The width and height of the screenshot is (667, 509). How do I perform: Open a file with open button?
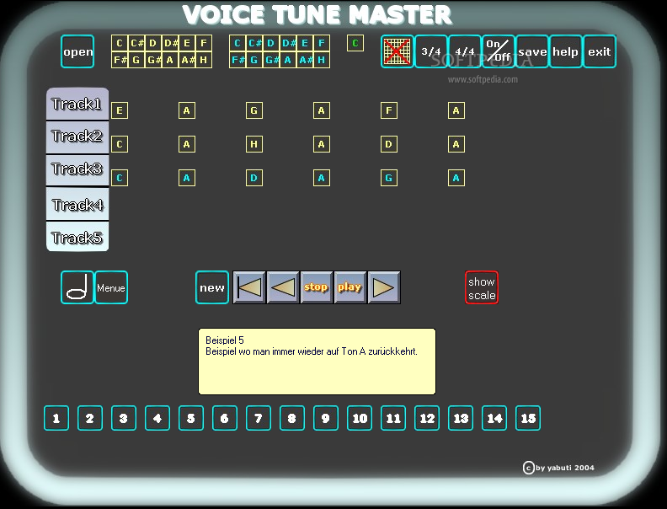click(77, 51)
